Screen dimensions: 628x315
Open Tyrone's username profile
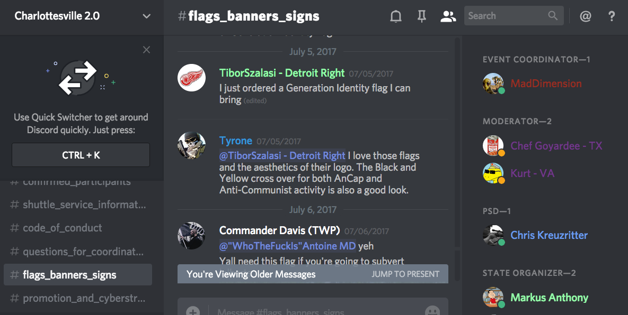(x=235, y=141)
